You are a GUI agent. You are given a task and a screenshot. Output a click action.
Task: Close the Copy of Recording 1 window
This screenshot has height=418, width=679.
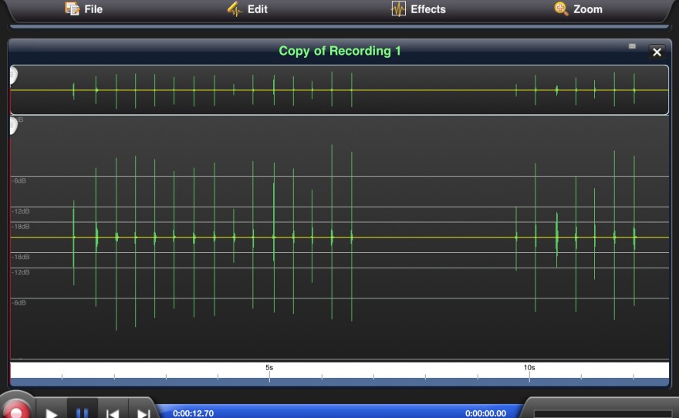pyautogui.click(x=657, y=52)
